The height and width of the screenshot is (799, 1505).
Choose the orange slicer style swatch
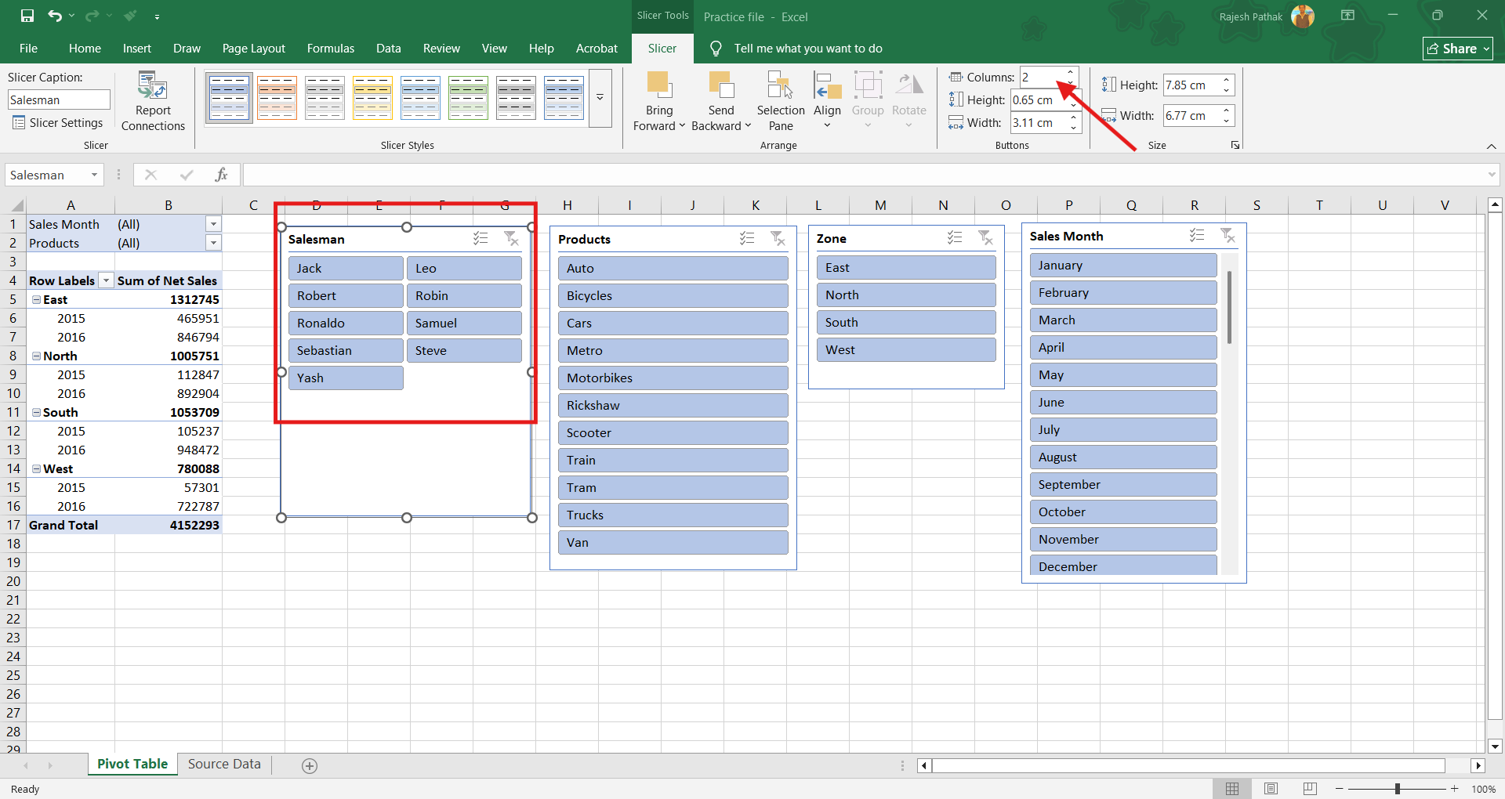point(277,98)
